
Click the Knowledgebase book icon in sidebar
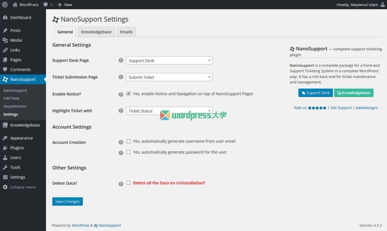pos(5,125)
